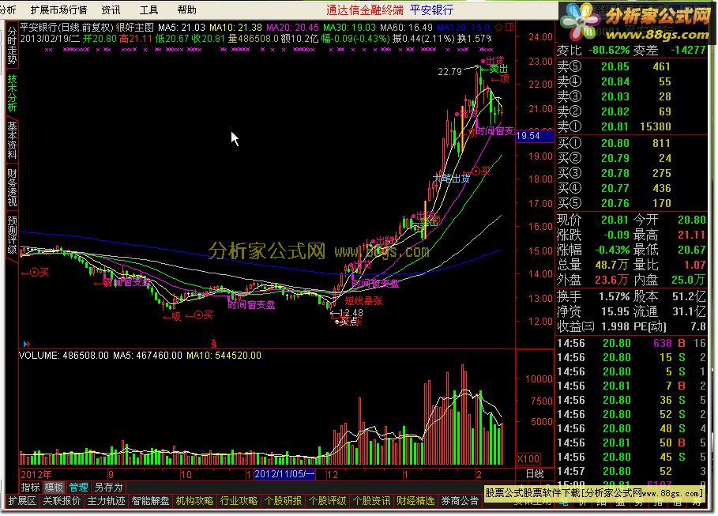Image resolution: width=718 pixels, height=516 pixels.
Task: Select the 指标 tab below the chart
Action: pyautogui.click(x=31, y=487)
